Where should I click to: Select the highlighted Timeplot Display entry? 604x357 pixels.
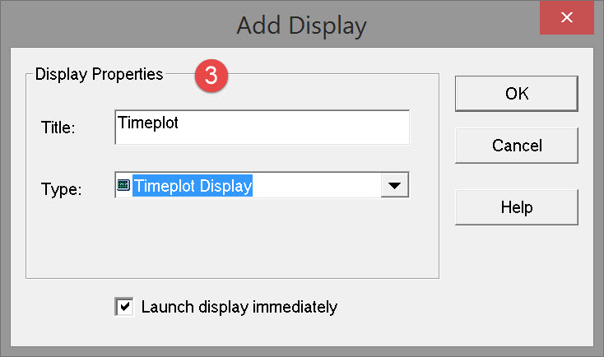pos(193,186)
